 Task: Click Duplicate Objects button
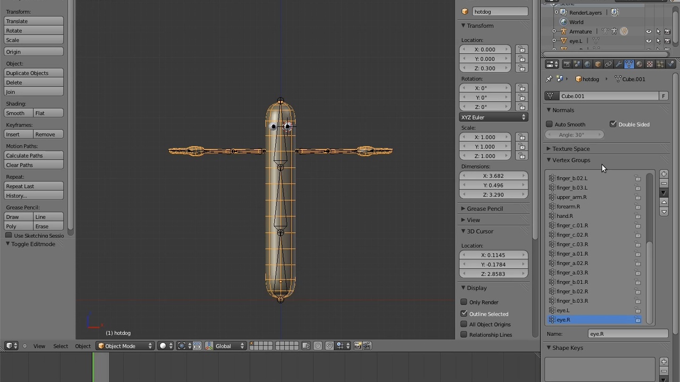(x=33, y=73)
